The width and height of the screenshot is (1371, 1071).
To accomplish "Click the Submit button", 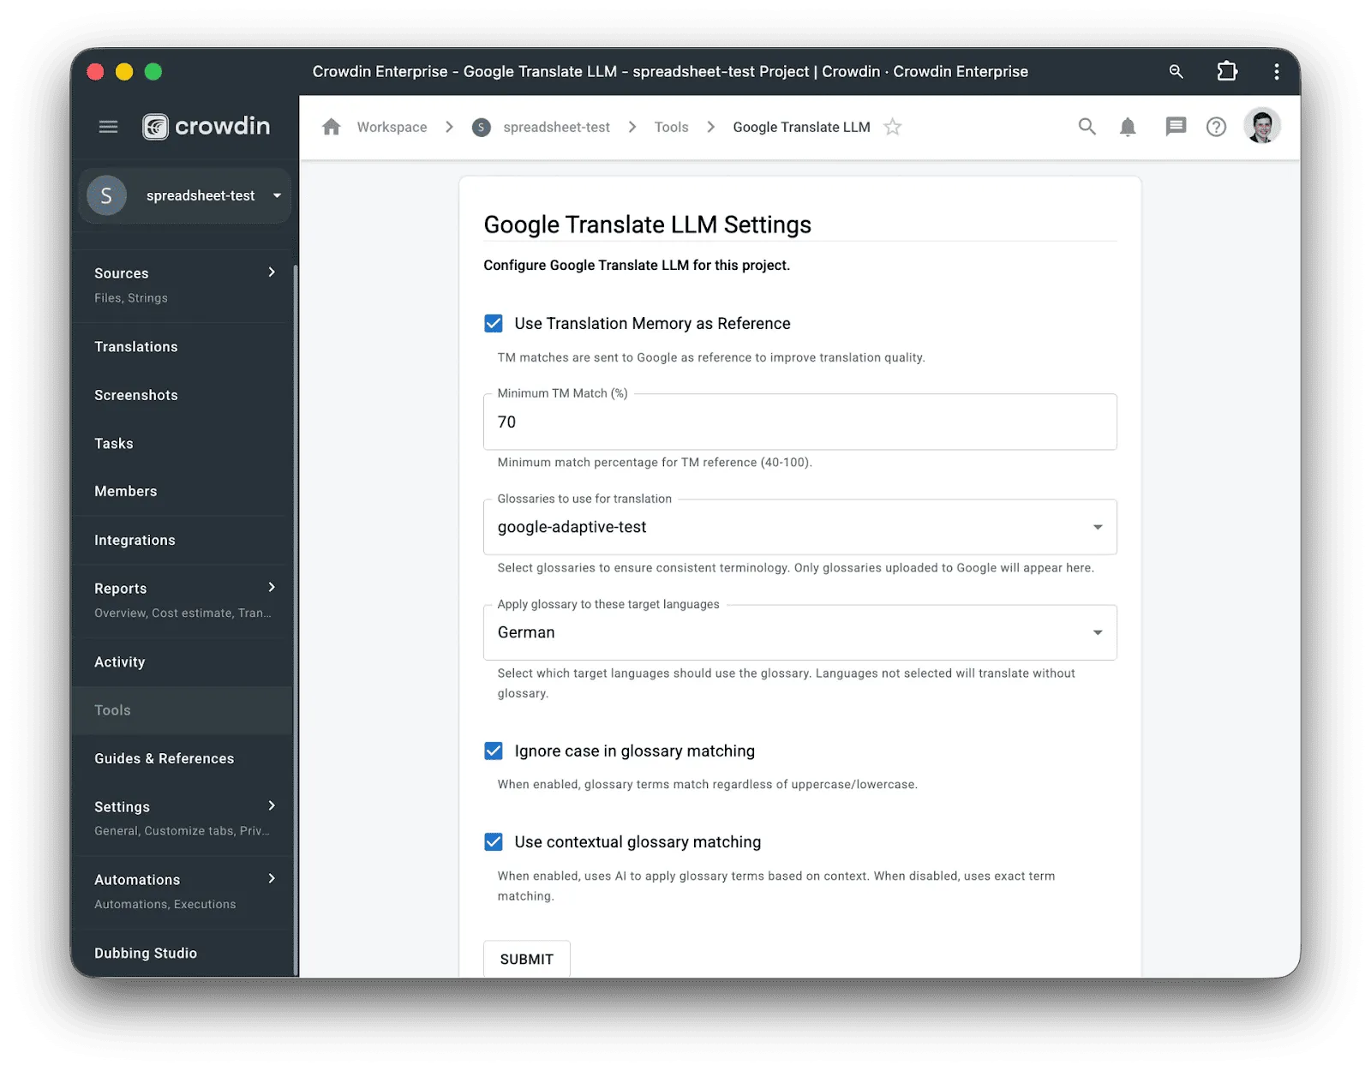I will (526, 959).
